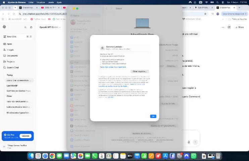This screenshot has width=249, height=161.
Task: Open Safari from the Dock
Action: coord(45,156)
